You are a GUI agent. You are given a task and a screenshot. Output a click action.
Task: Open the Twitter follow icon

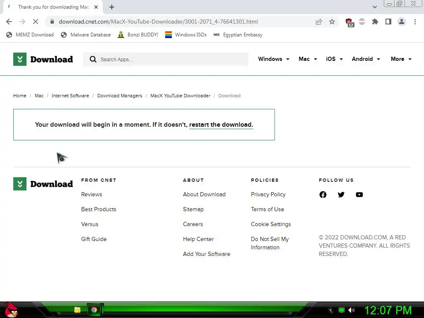pyautogui.click(x=341, y=195)
